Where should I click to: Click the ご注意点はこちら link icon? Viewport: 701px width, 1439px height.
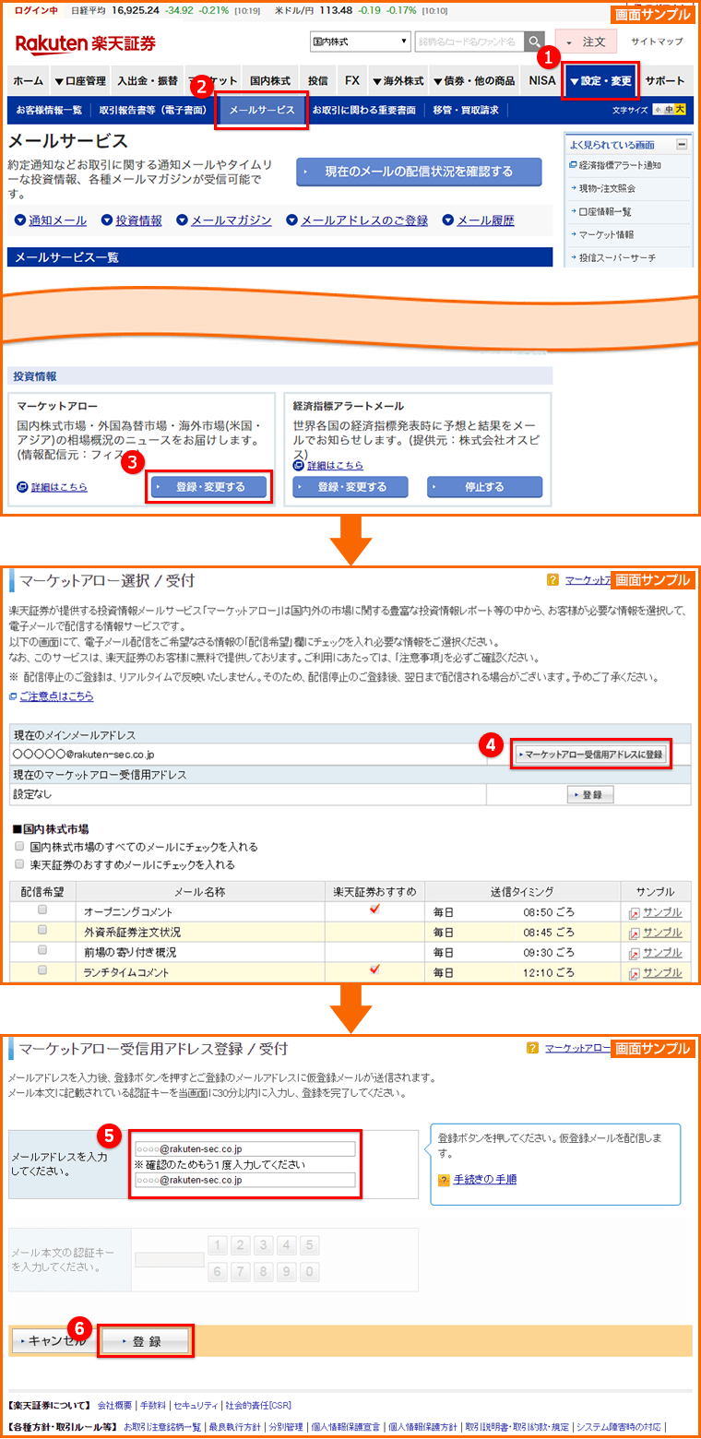coord(13,697)
